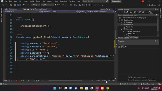Open the Analyze menu
Screen dimensions: 162x91
tap(50, 1)
